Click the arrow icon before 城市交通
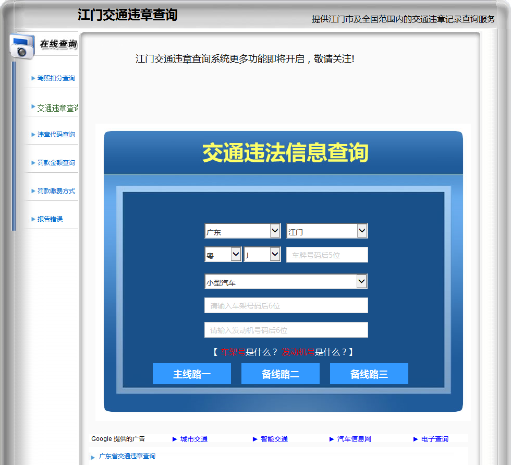 175,439
